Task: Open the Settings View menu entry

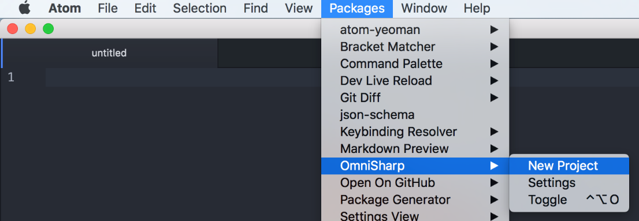Action: coord(415,215)
